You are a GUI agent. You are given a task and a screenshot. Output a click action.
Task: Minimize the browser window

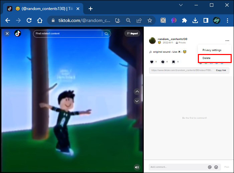(x=196, y=5)
